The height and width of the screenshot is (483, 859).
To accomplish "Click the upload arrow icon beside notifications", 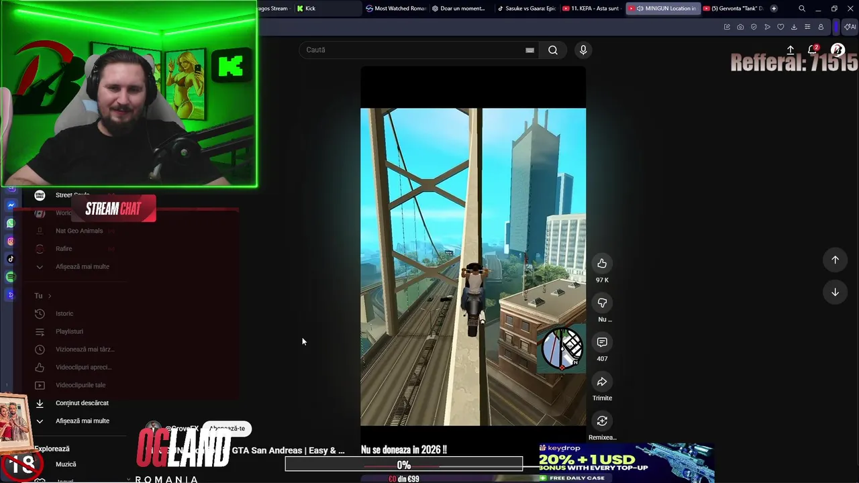I will tap(791, 50).
